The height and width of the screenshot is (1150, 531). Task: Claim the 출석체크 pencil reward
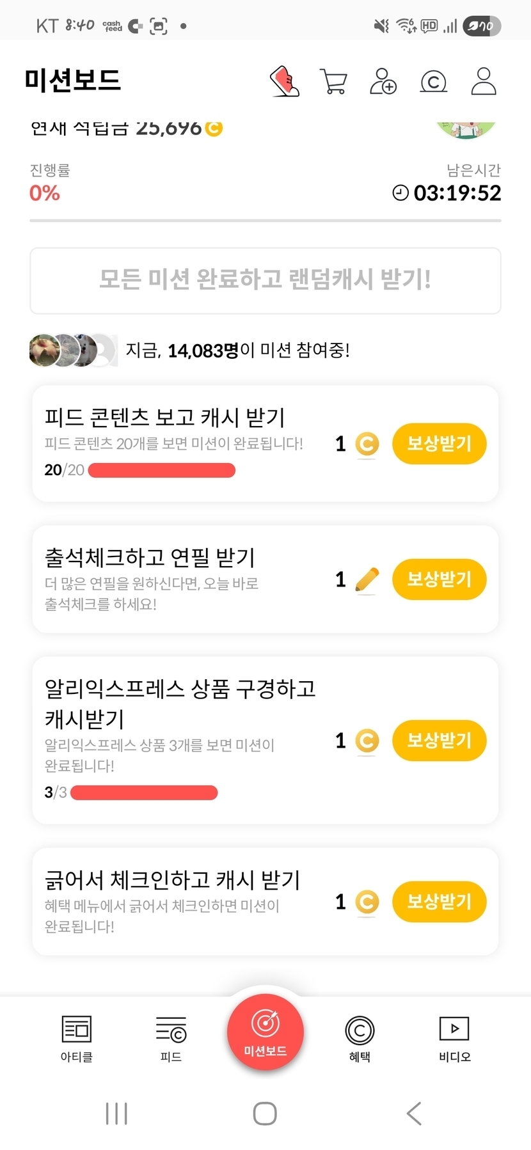coord(439,579)
